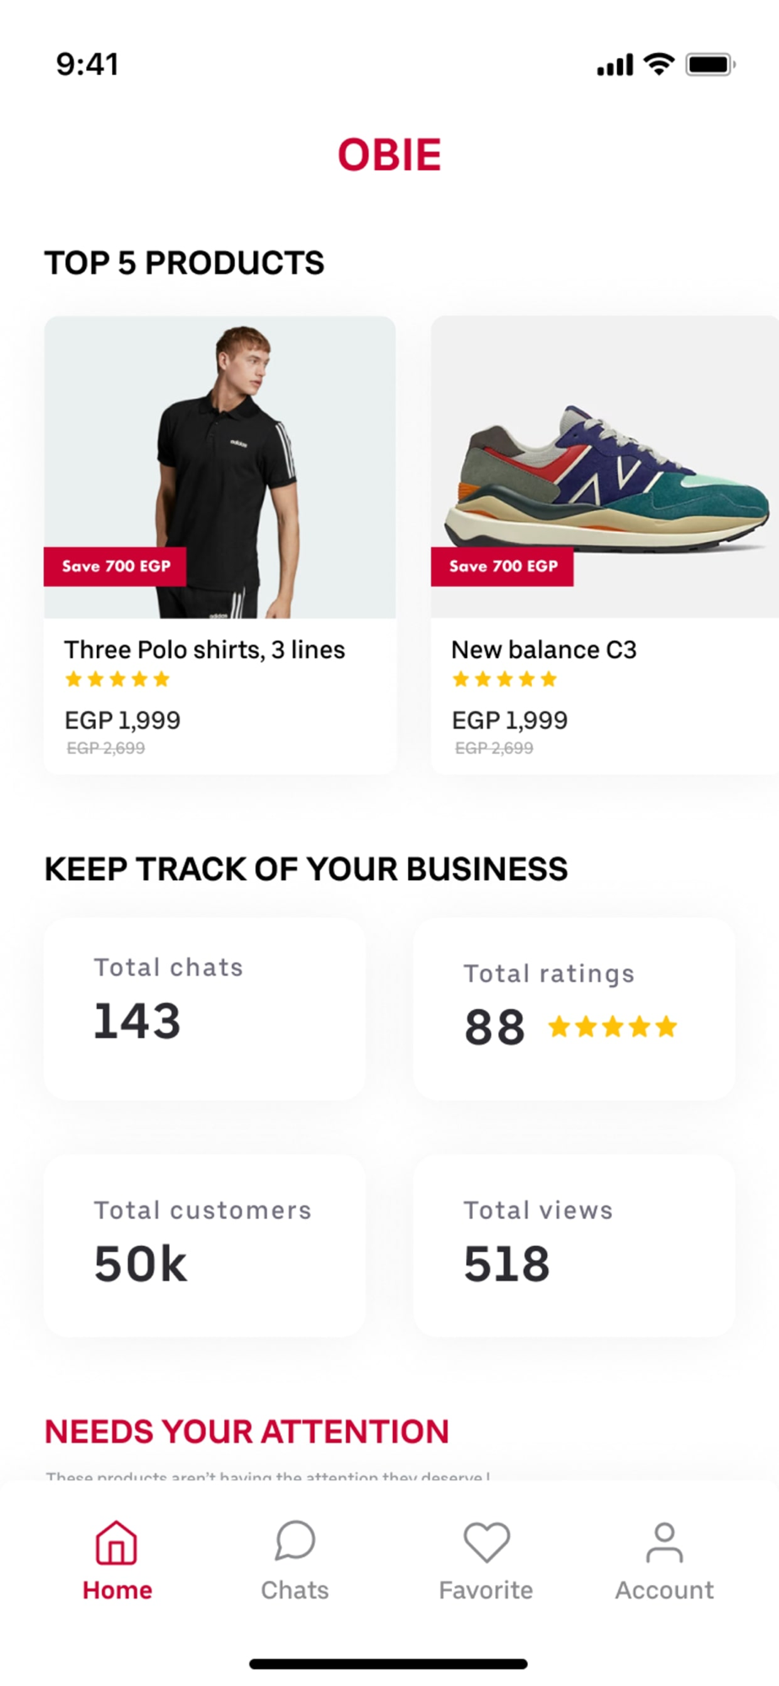779x1686 pixels.
Task: Open the Account person icon
Action: point(664,1542)
